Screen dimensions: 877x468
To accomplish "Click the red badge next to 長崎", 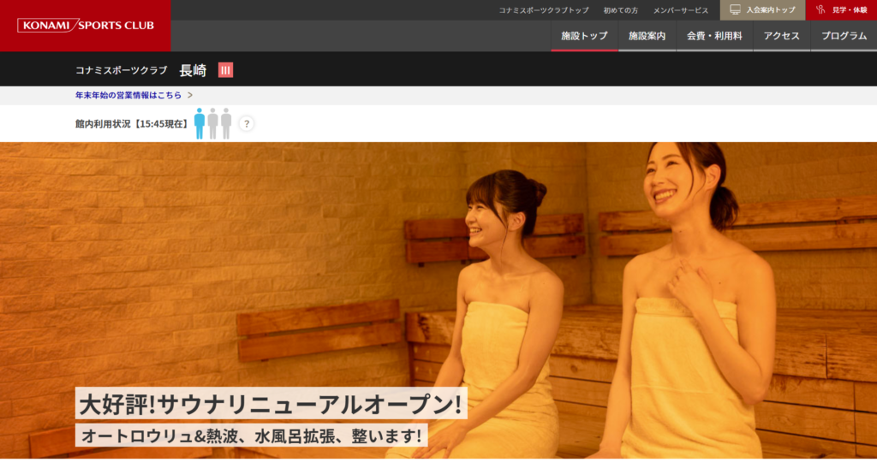I will [225, 70].
